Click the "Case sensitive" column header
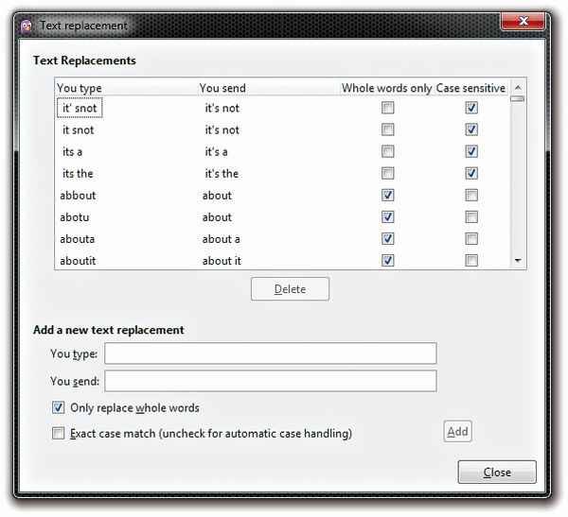 click(x=470, y=88)
